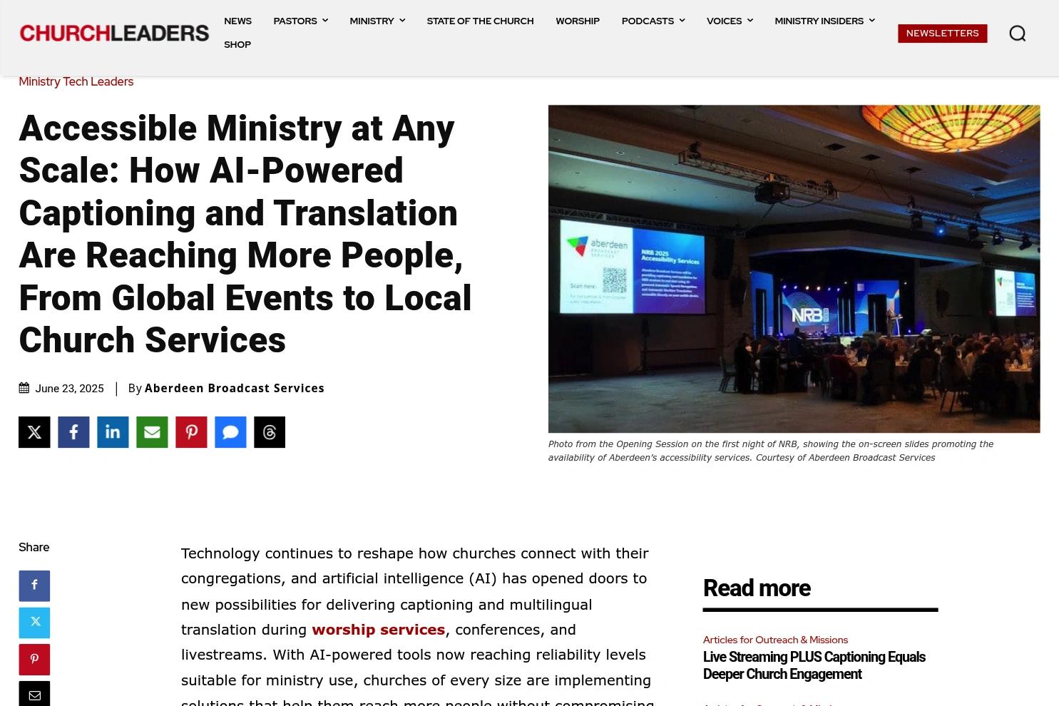The width and height of the screenshot is (1059, 706).
Task: Open the News menu item
Action: (x=237, y=21)
